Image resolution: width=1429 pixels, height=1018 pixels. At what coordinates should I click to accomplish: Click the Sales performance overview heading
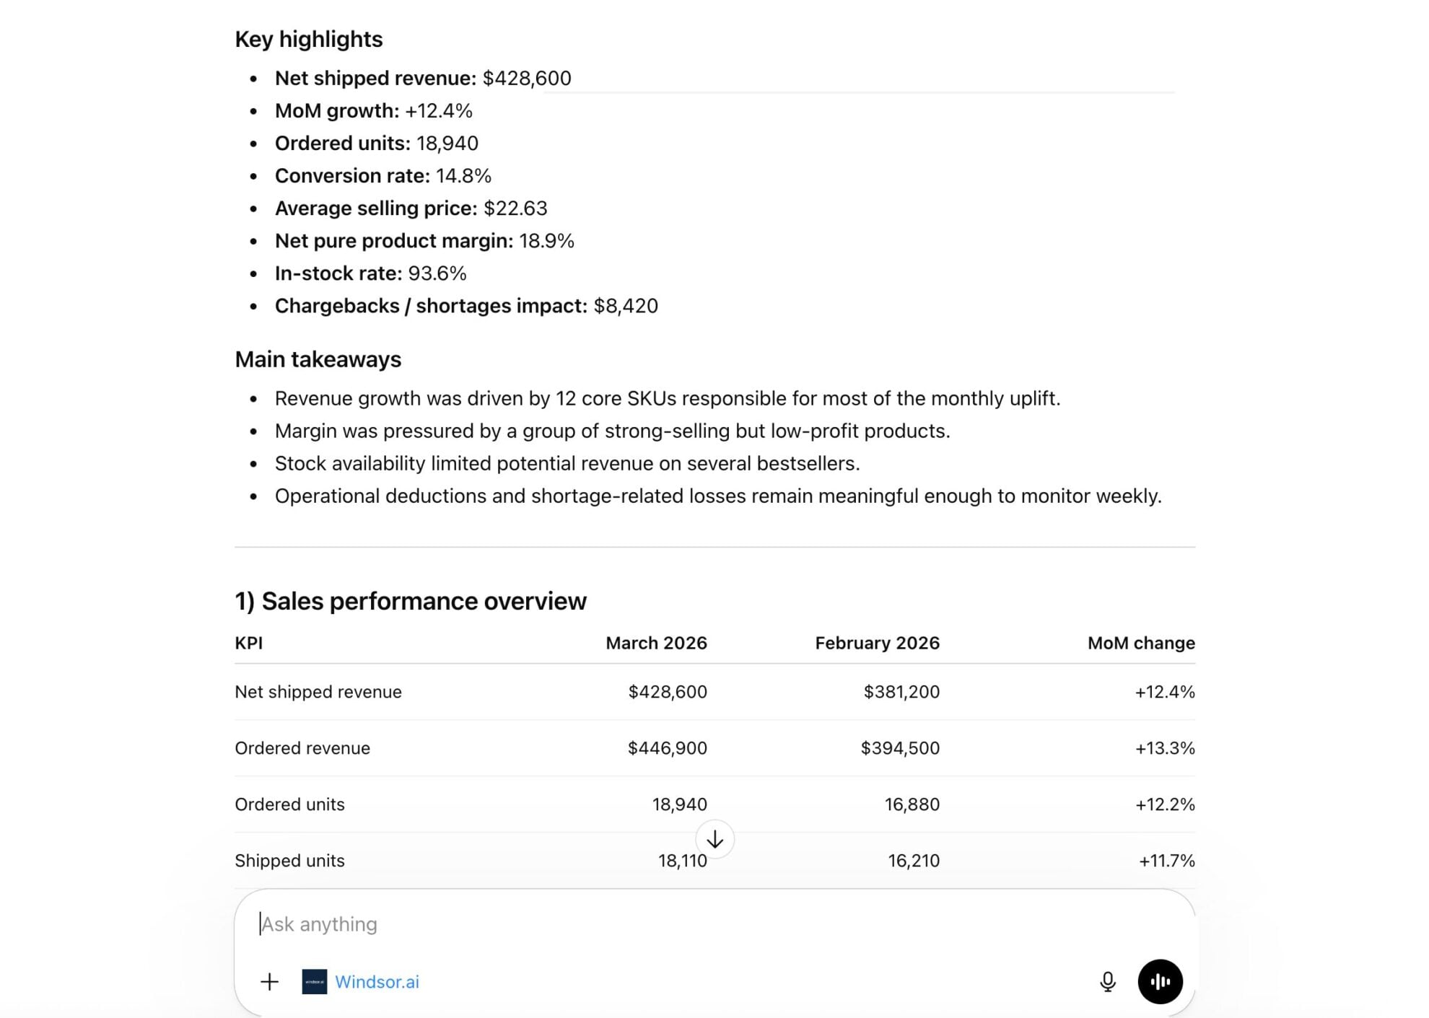point(411,601)
